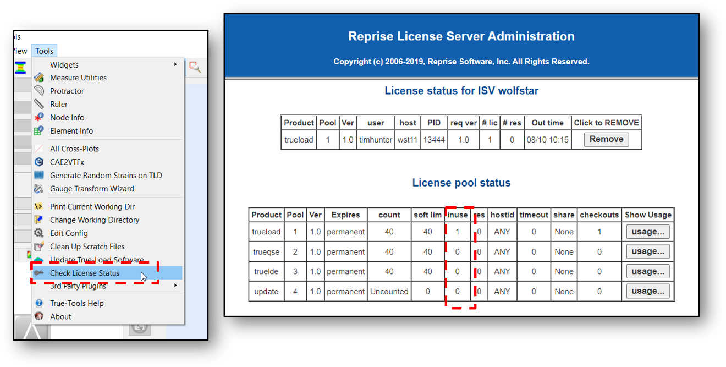Click the color contour toolbar icon

pos(20,68)
